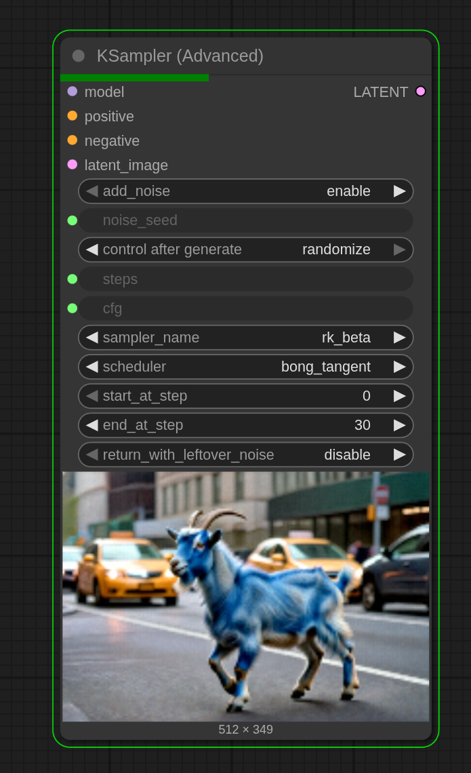Open return_with_leftover_noise dropdown showing disable

(245, 454)
